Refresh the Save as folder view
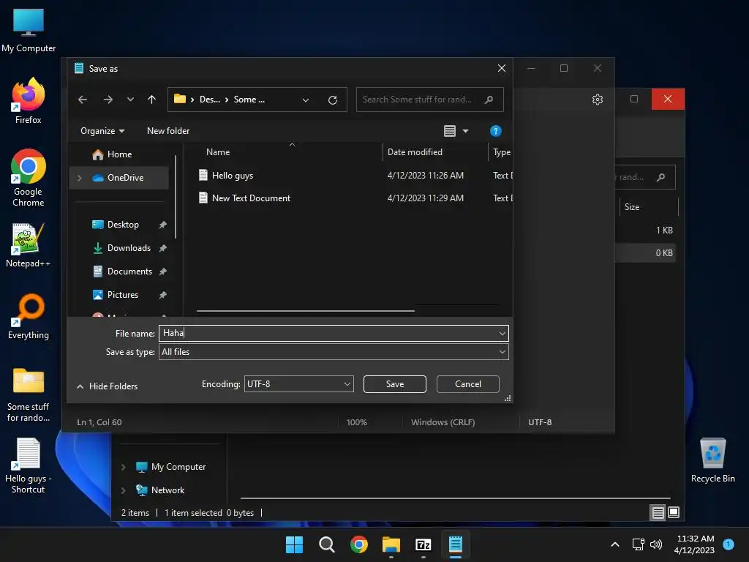 click(x=333, y=100)
